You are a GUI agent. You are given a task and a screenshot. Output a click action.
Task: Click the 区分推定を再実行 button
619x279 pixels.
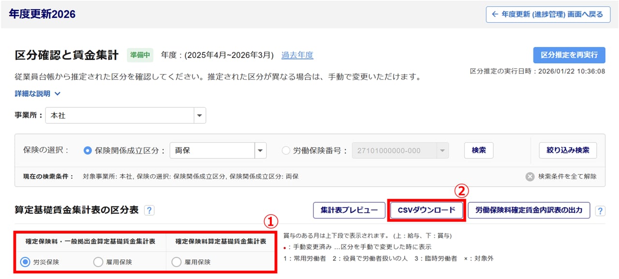pyautogui.click(x=569, y=55)
